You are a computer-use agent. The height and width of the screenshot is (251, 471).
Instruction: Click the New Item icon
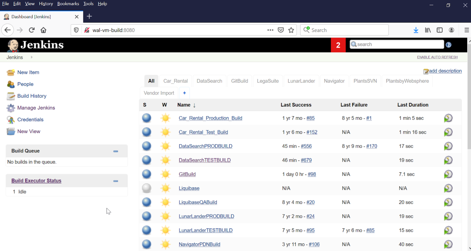coord(10,72)
